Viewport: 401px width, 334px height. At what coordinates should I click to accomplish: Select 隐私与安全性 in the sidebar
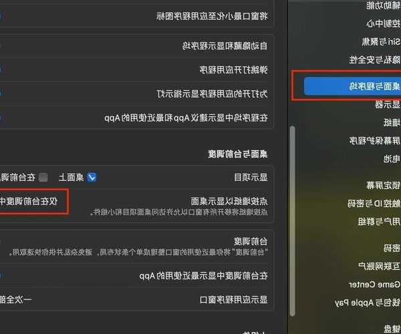(x=375, y=59)
